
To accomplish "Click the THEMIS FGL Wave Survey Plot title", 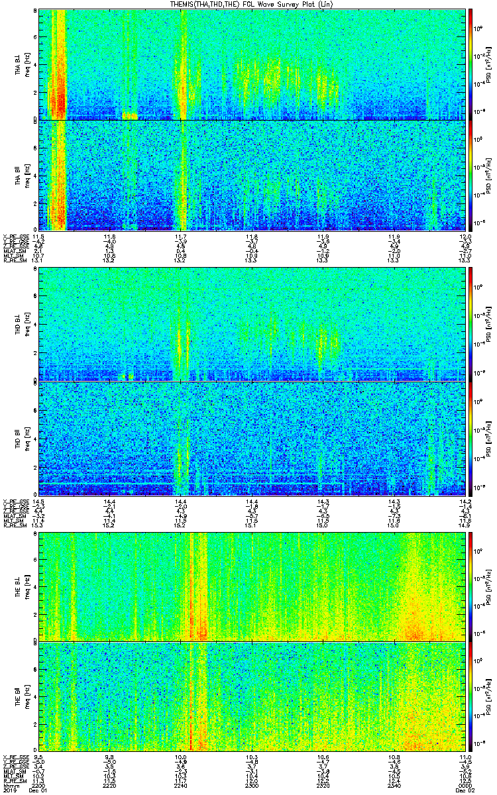I will (252, 4).
